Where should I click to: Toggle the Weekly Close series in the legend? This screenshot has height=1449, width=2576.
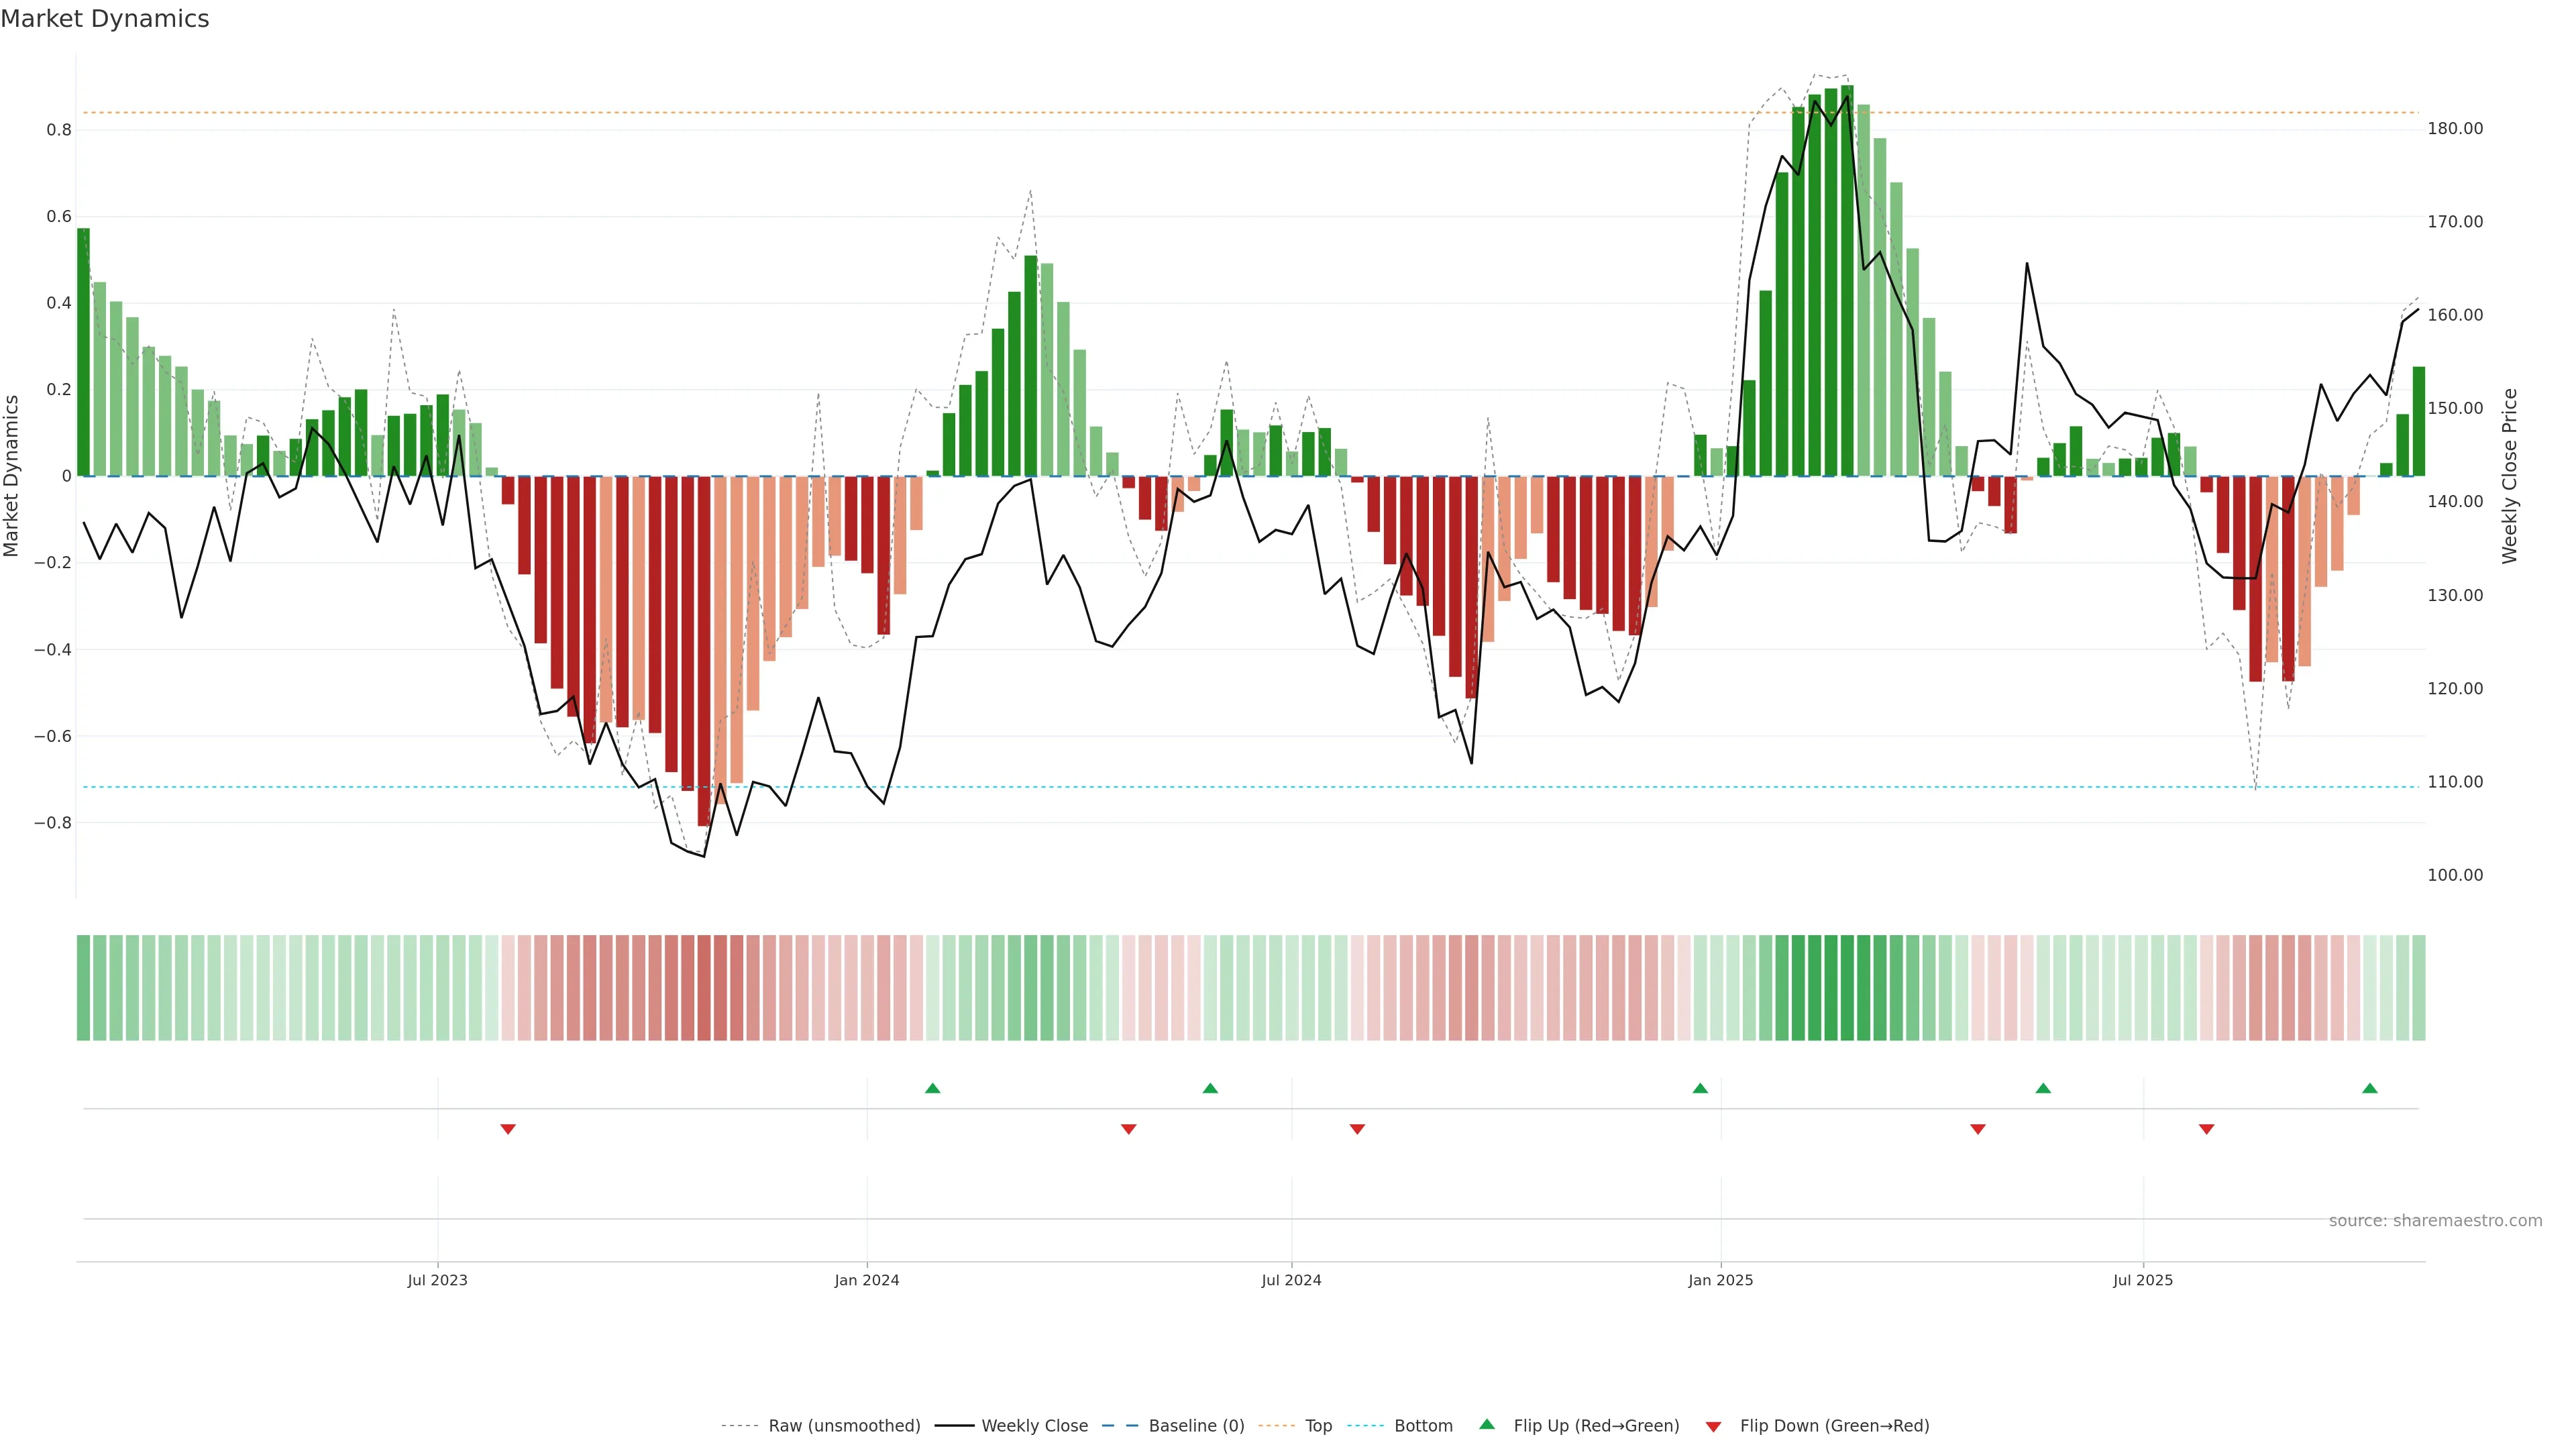click(1034, 1426)
